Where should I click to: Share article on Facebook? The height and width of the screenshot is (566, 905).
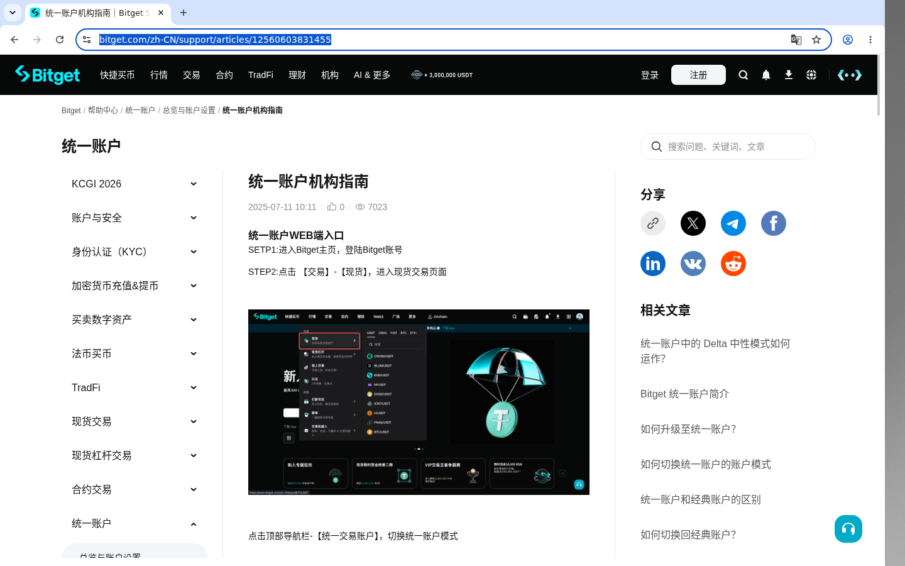click(x=774, y=223)
